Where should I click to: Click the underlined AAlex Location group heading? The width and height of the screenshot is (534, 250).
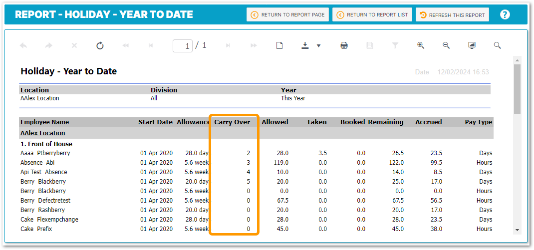coord(42,133)
